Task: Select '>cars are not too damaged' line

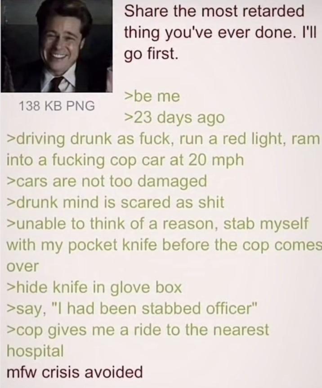Action: coord(107,181)
